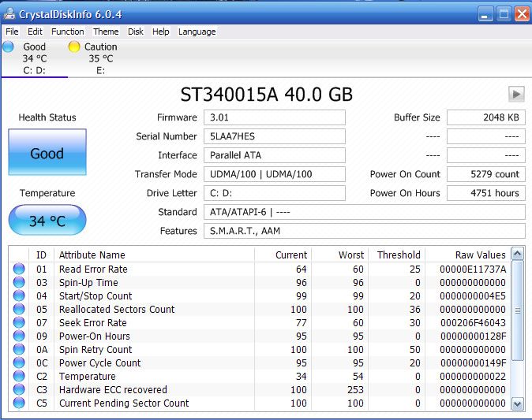Click the Firmware field showing 3.01
Viewport: 532px width, 420px height.
point(275,117)
